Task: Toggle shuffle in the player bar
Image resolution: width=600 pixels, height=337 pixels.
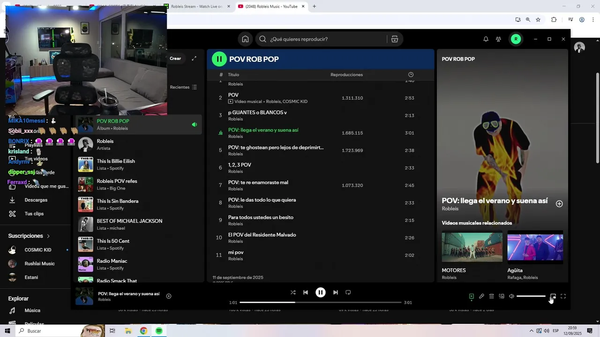Action: click(293, 293)
